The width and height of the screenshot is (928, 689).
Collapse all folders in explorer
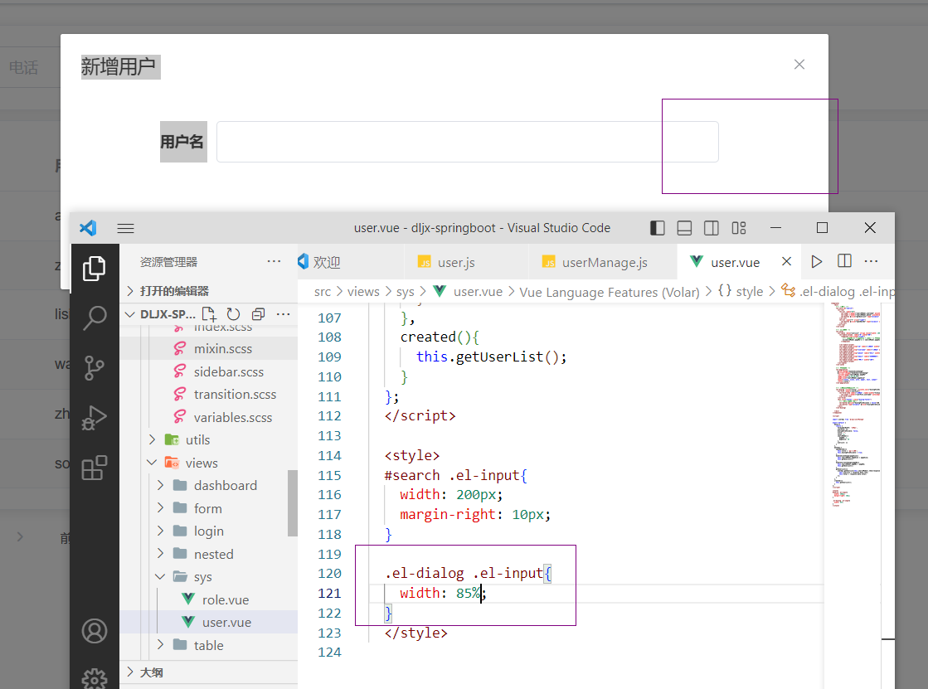pyautogui.click(x=258, y=314)
